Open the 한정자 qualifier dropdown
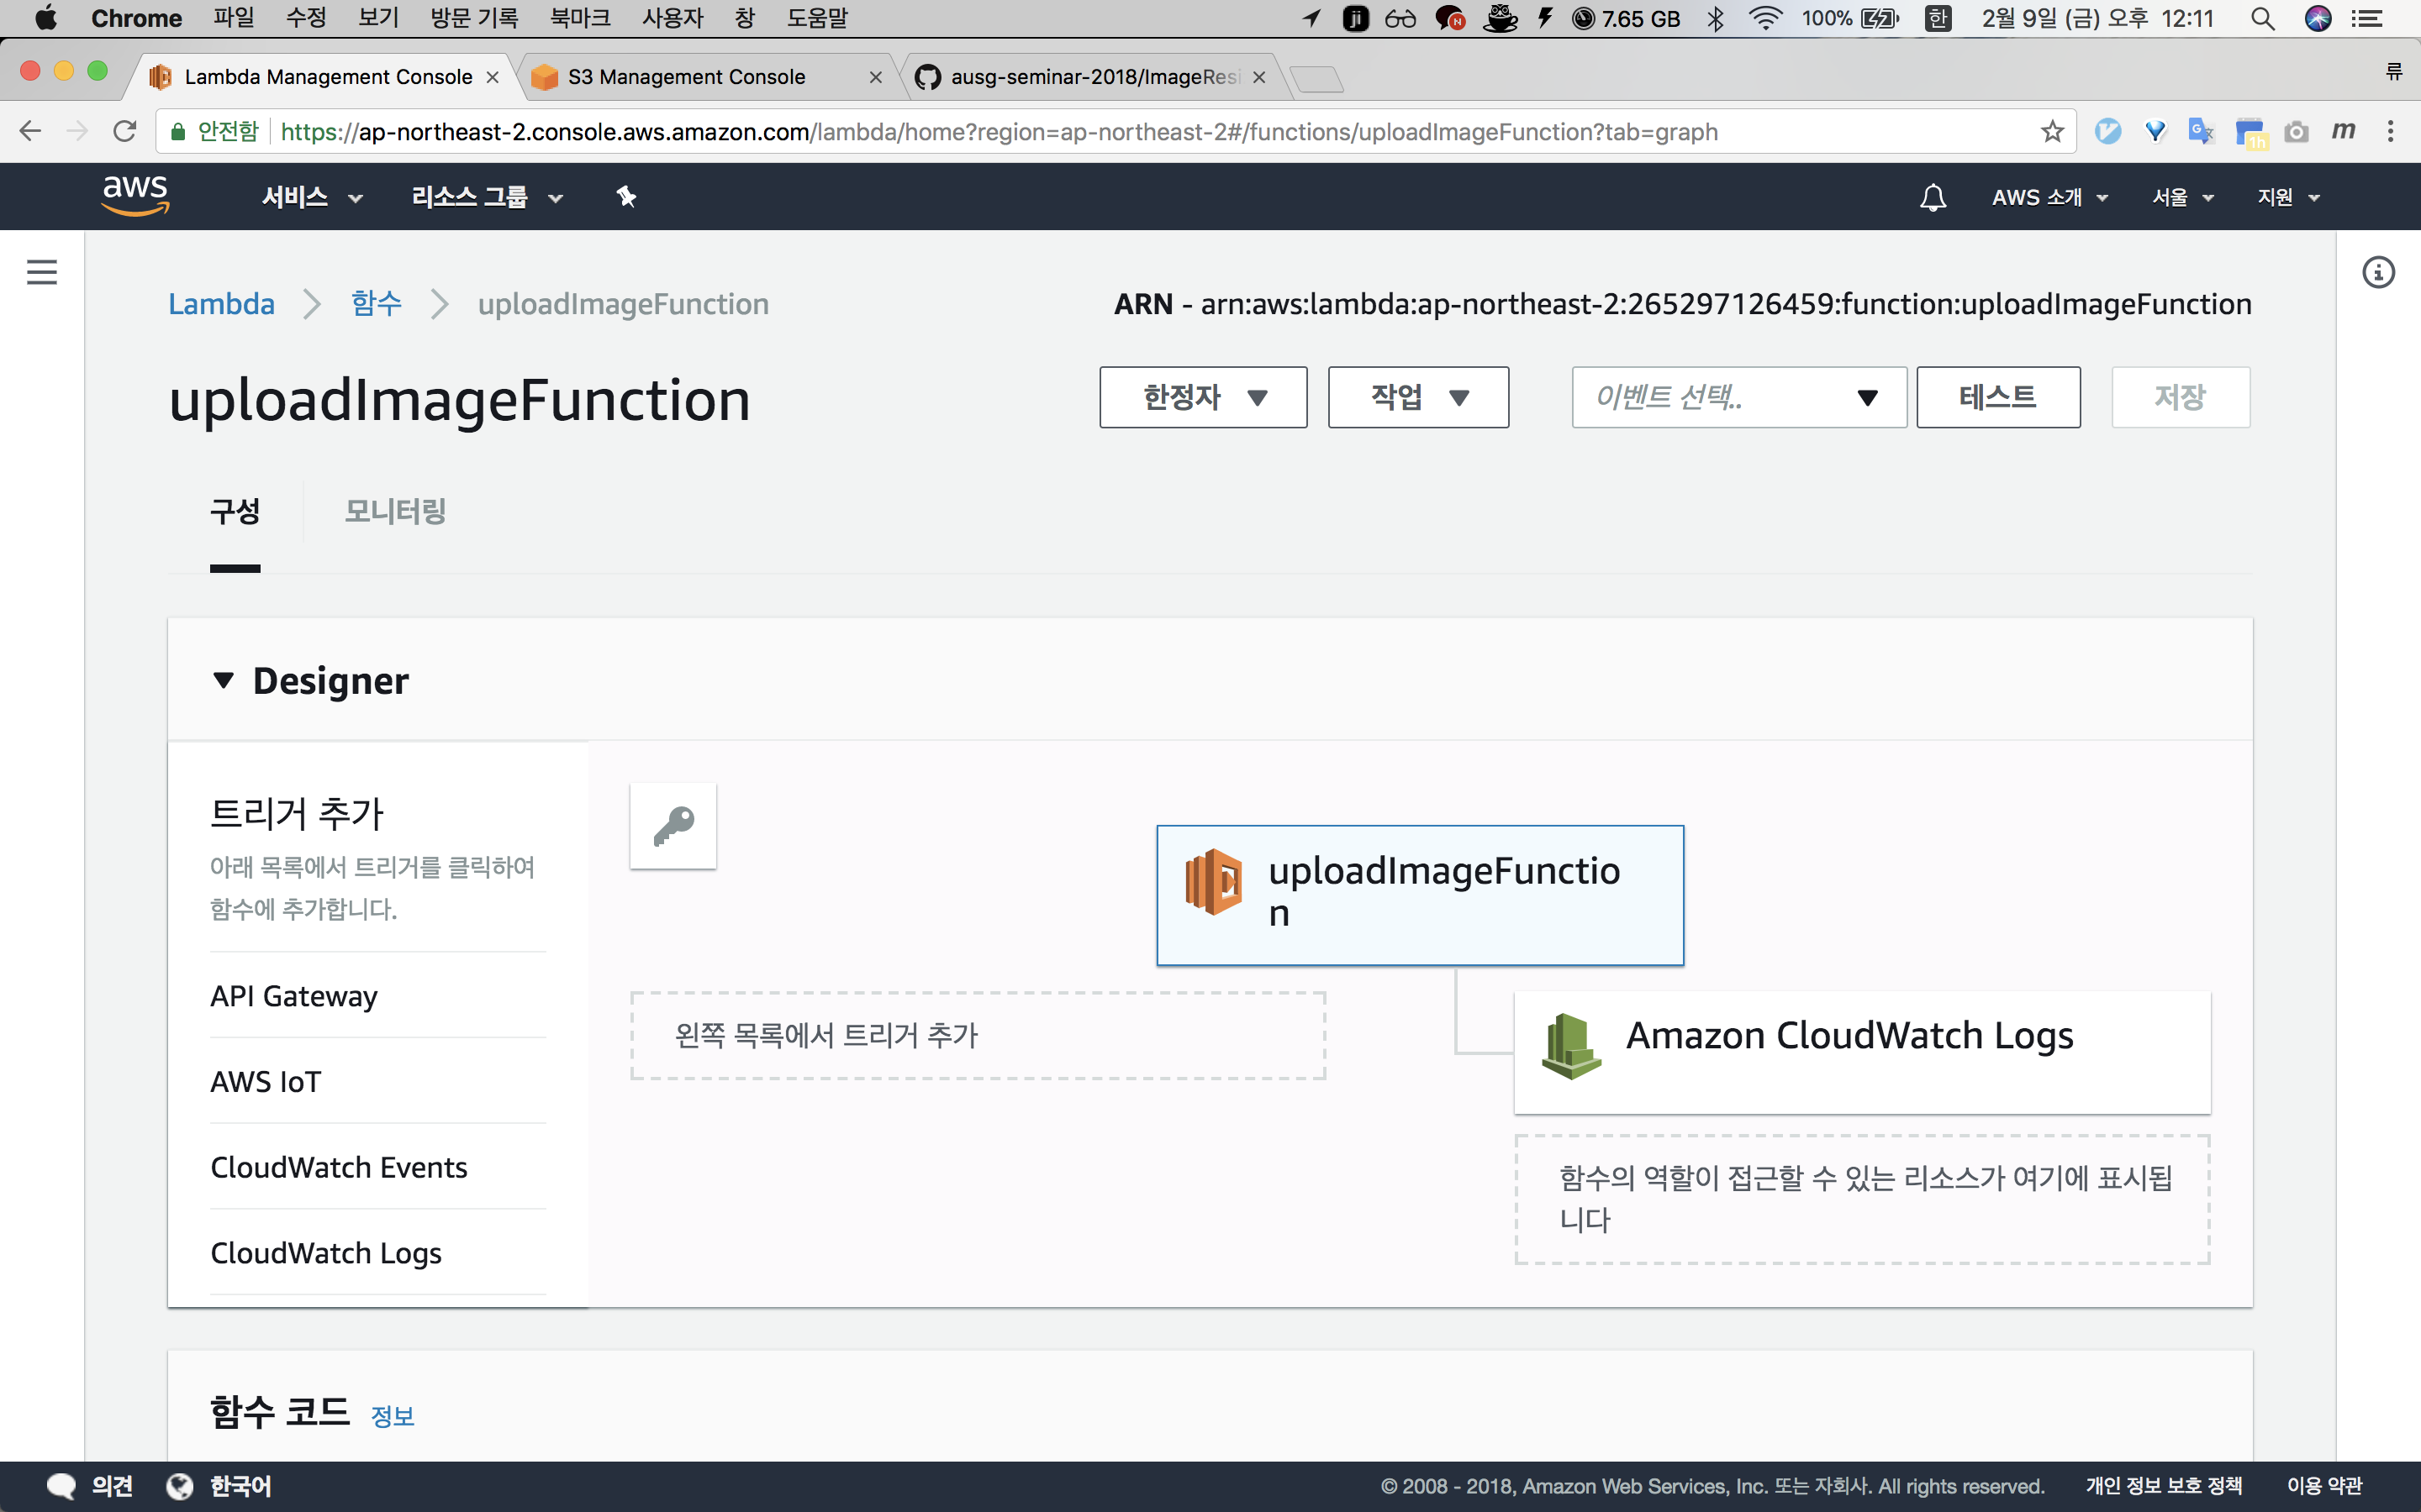The width and height of the screenshot is (2421, 1512). (1202, 397)
